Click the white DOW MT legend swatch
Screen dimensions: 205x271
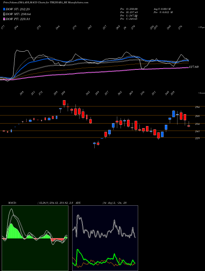(5, 14)
